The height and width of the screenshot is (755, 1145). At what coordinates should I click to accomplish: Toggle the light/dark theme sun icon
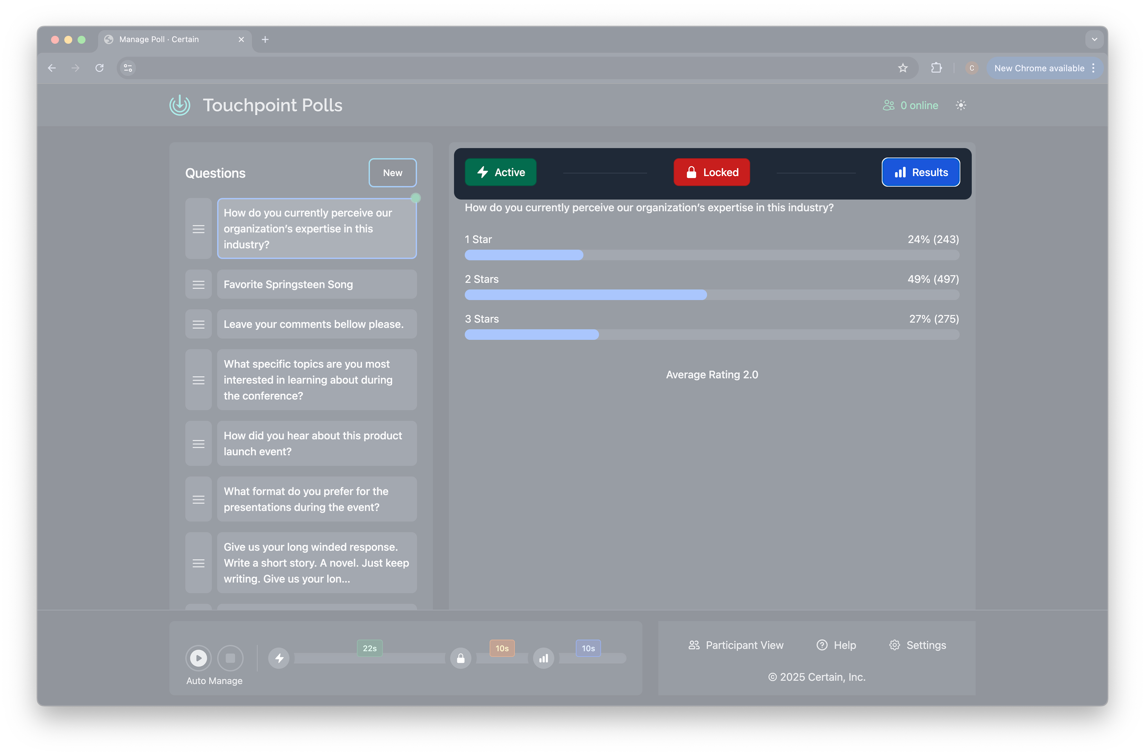[961, 105]
